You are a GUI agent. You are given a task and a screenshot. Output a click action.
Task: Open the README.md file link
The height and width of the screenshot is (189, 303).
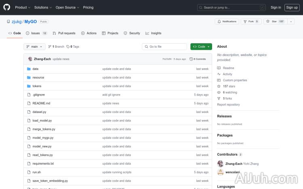[x=41, y=103]
